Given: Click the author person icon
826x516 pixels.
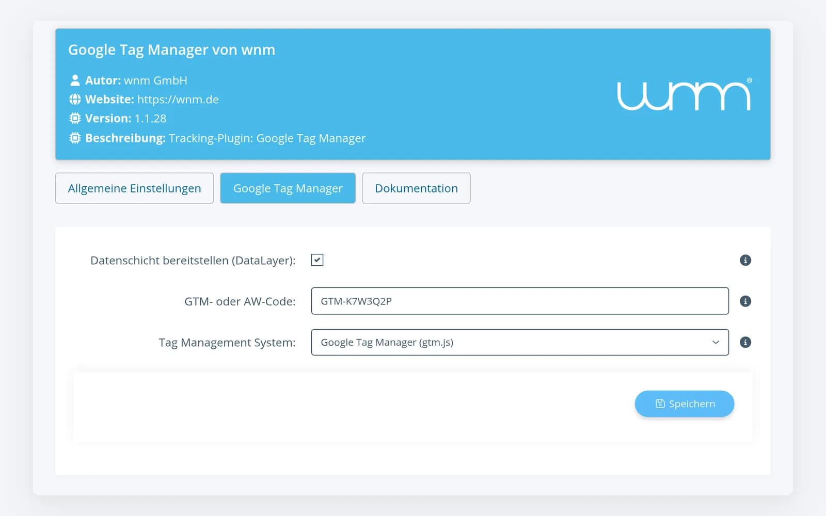Looking at the screenshot, I should (75, 80).
